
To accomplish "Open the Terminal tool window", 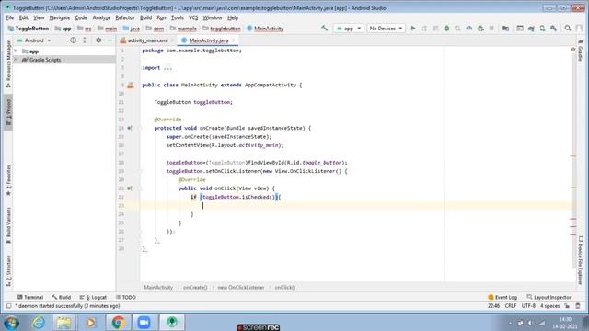I will (x=30, y=297).
